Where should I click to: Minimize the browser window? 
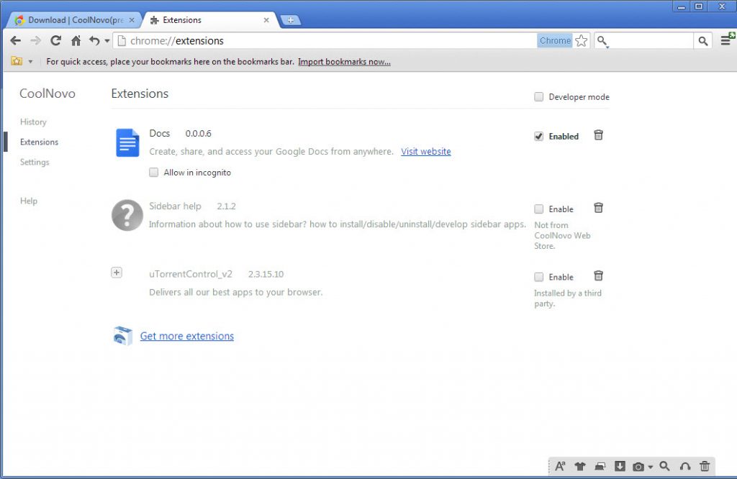tap(681, 6)
